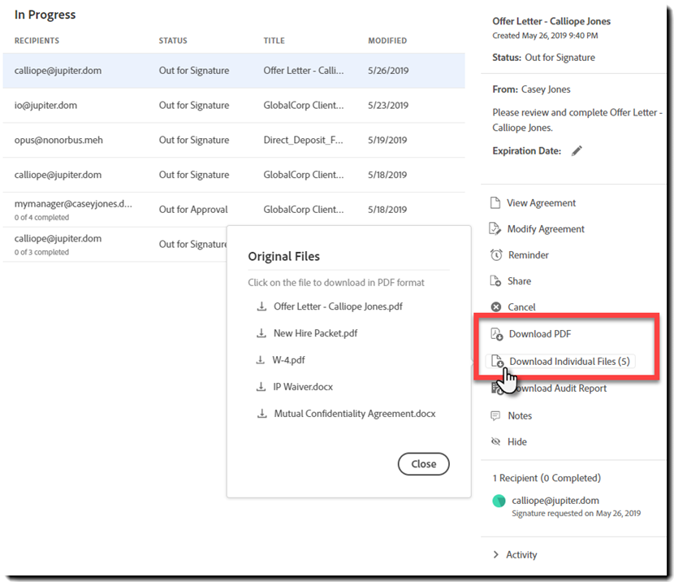Click the Download PDF file icon
This screenshot has height=582, width=674.
pyautogui.click(x=496, y=334)
